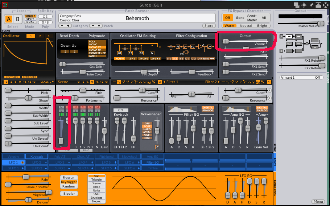Screen dimensions: 330x206
Task: Open the CLASSIC oscillator type dropdown
Action: coord(47,82)
